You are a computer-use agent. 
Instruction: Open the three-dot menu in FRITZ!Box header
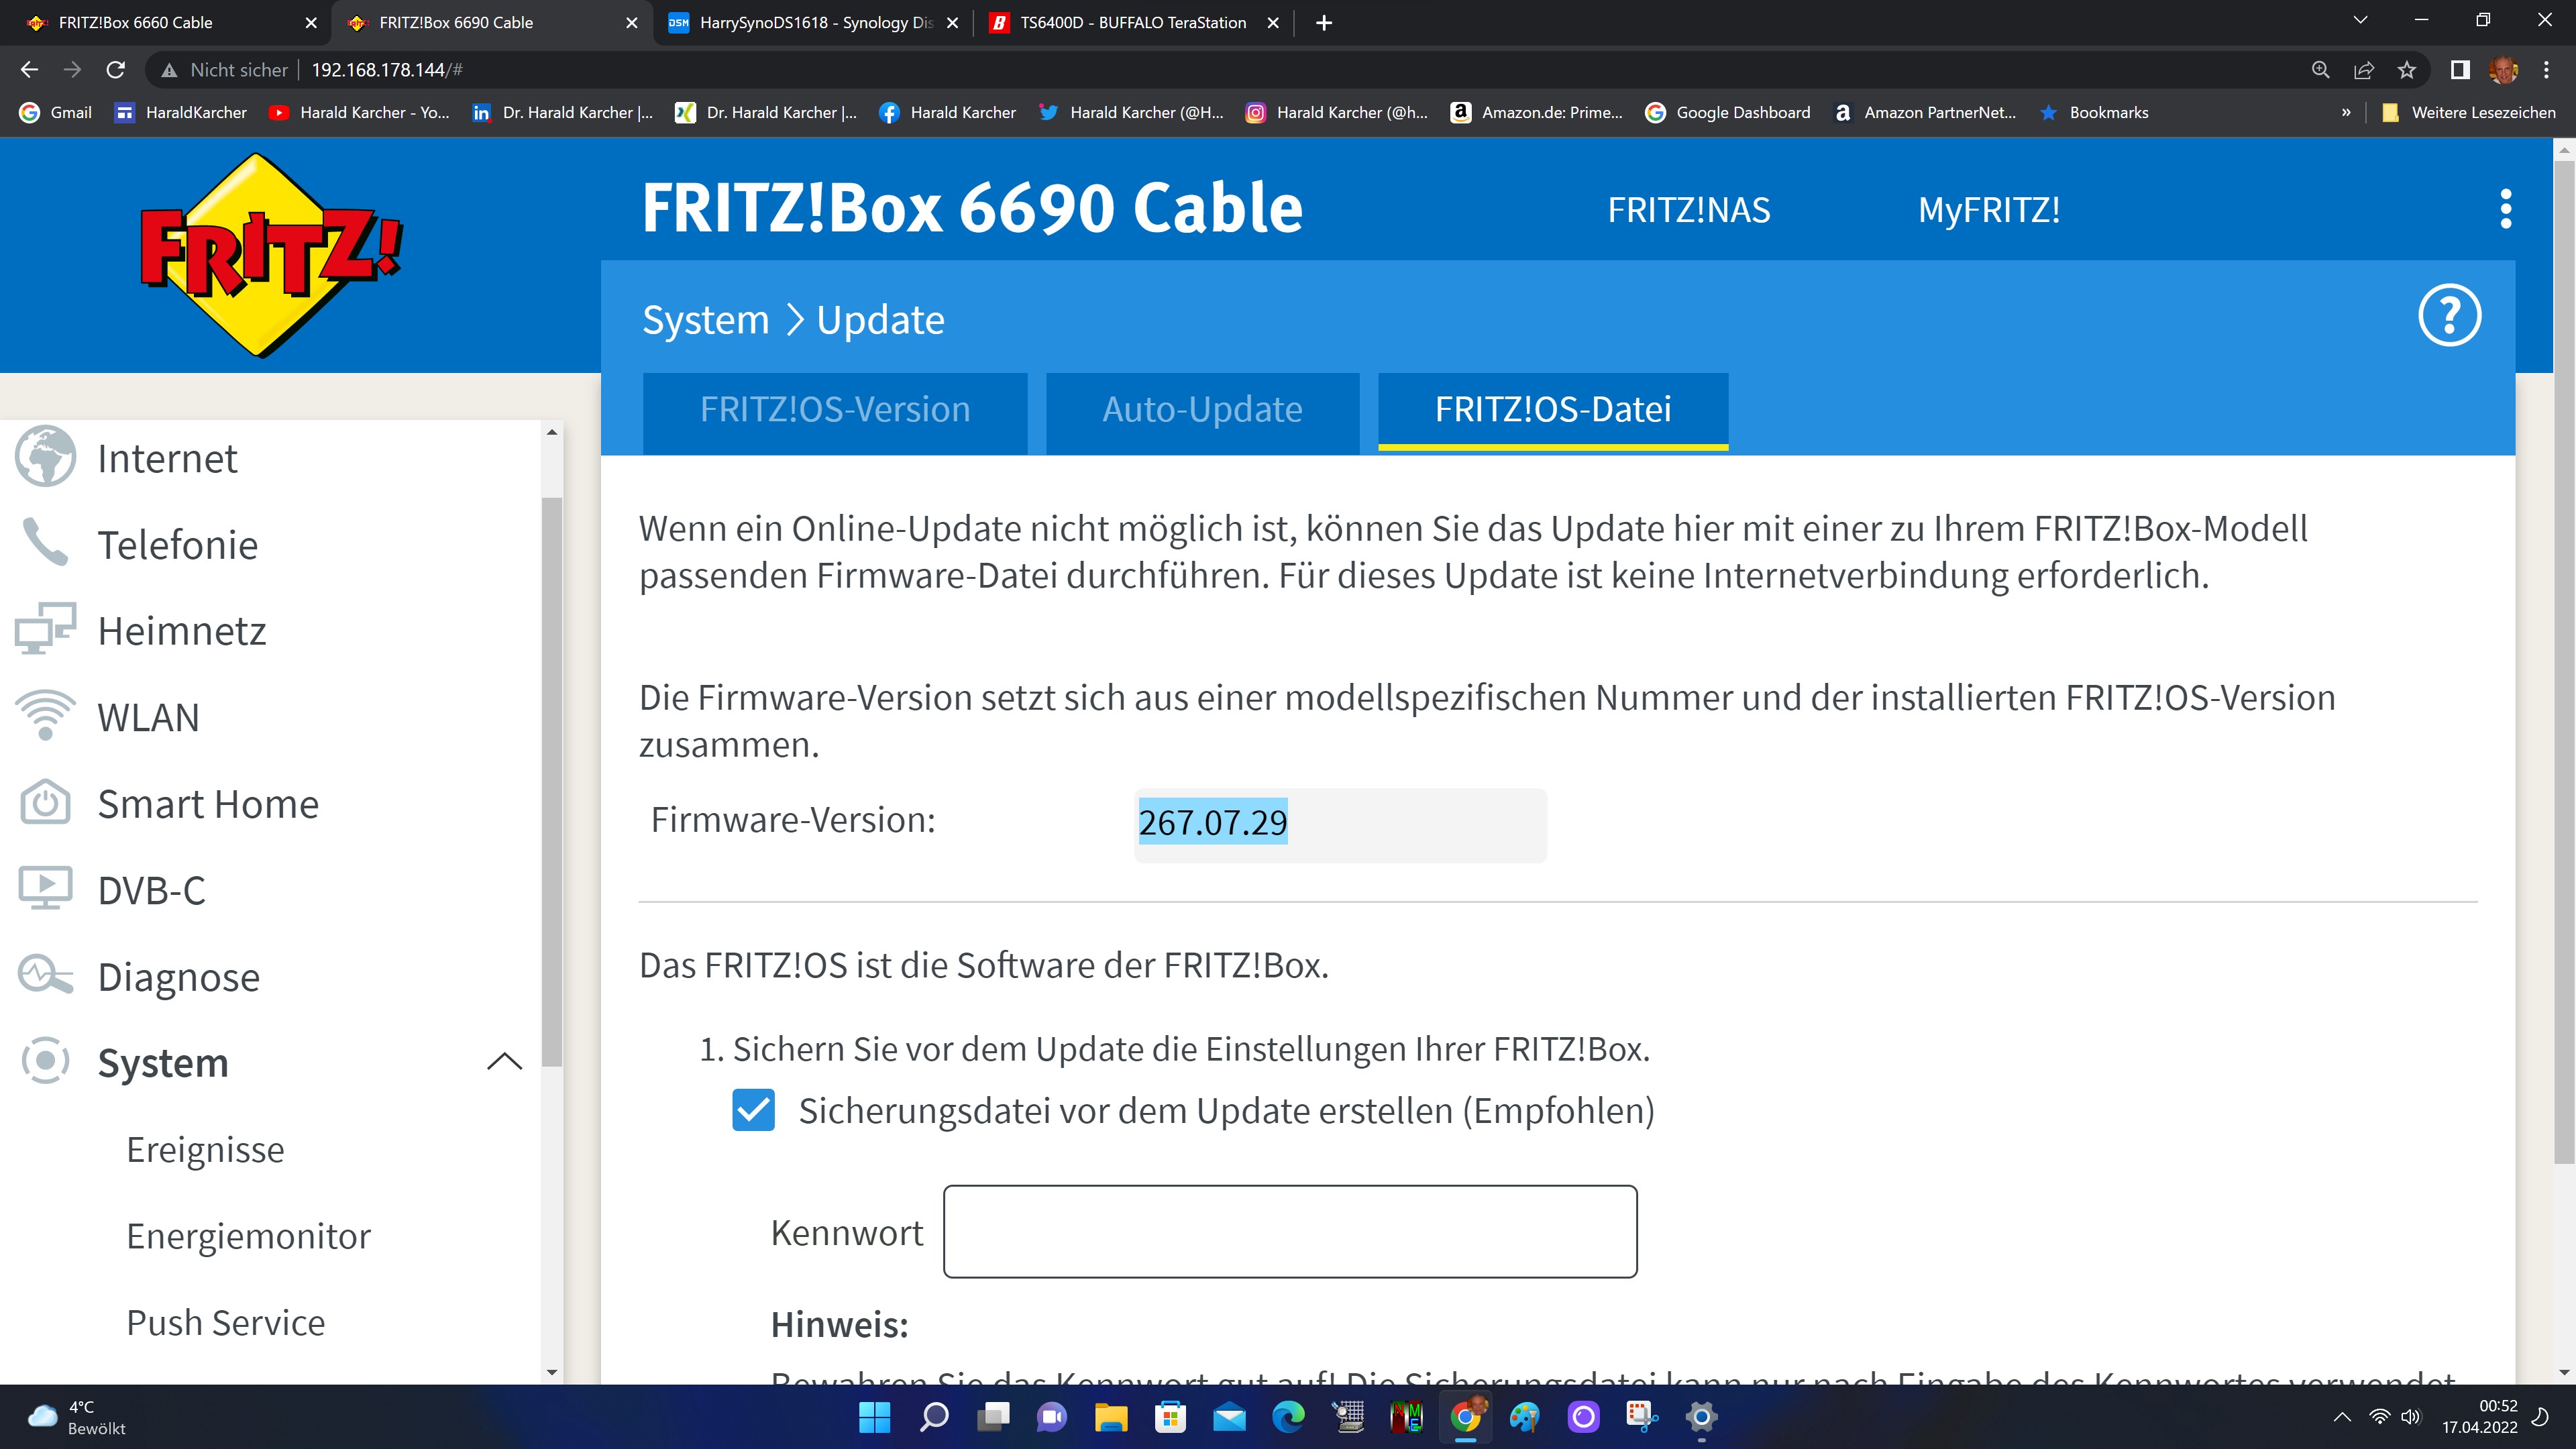click(2505, 209)
